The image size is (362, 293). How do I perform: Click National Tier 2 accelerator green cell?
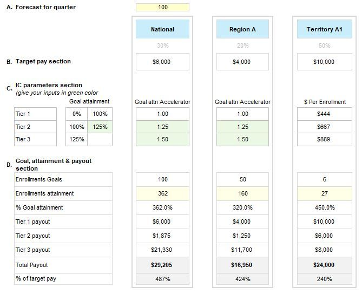tap(162, 127)
